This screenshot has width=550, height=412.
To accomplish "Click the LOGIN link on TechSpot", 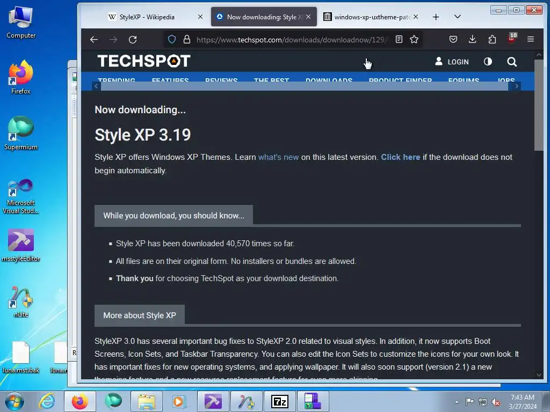I will point(452,62).
